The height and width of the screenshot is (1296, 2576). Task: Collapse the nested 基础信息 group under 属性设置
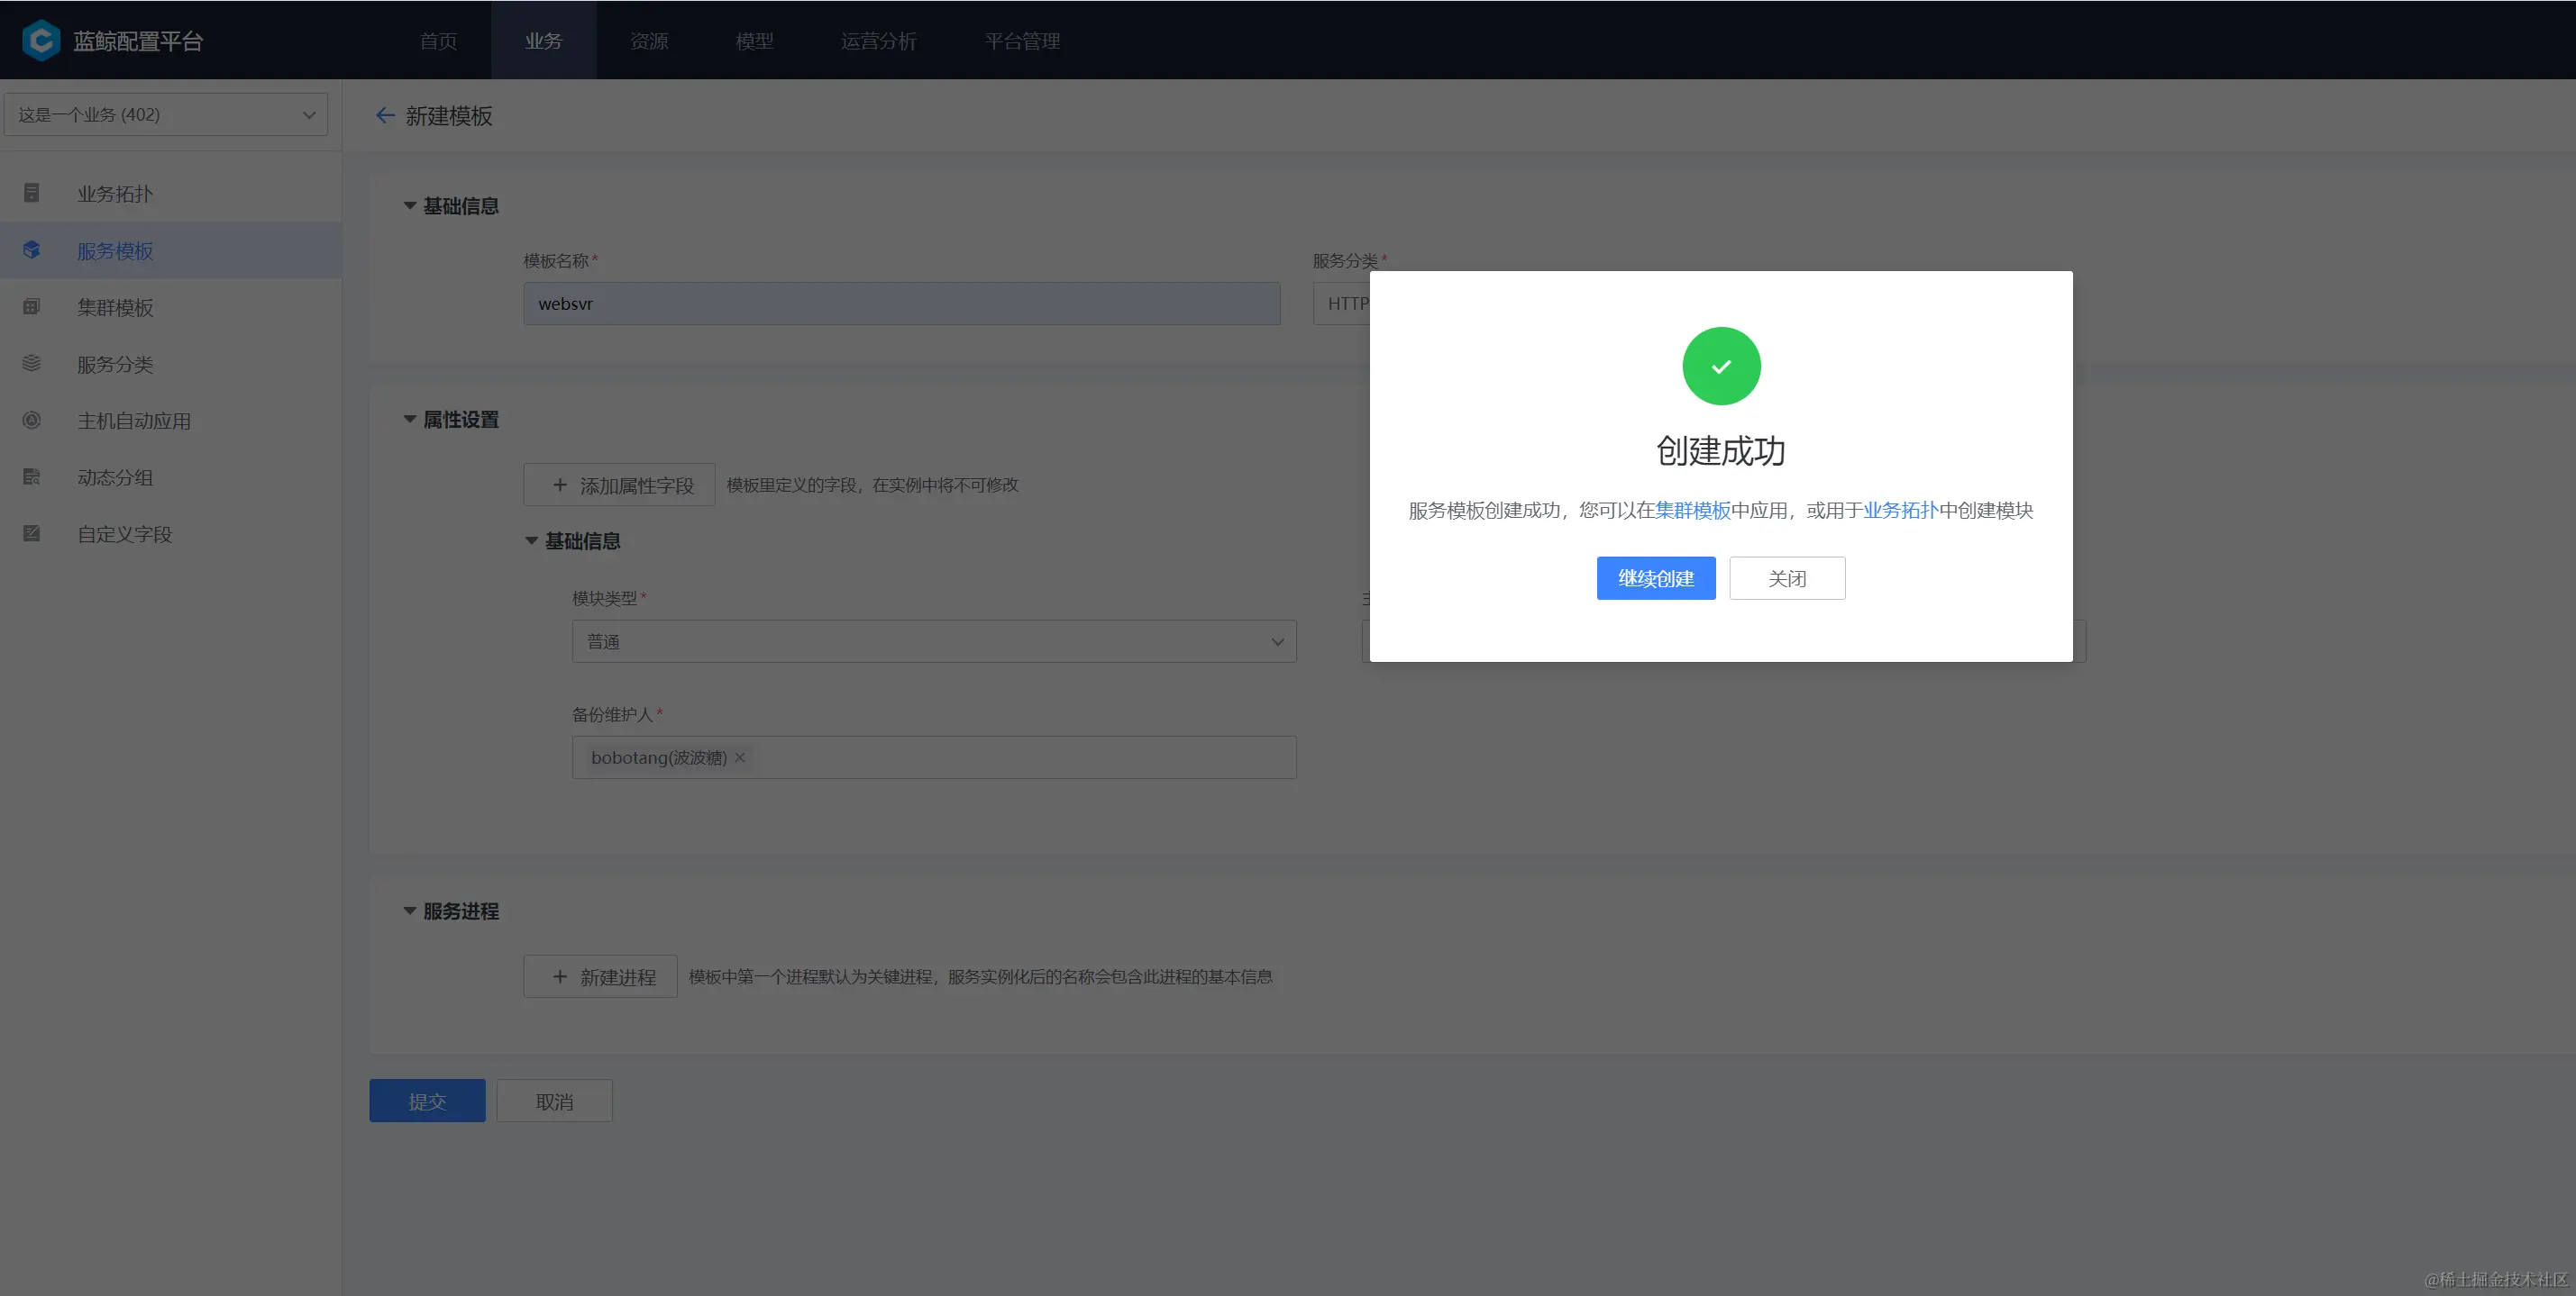pos(532,540)
